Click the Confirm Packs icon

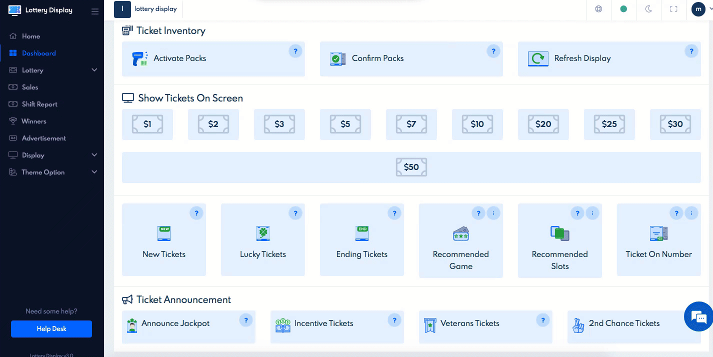[337, 58]
